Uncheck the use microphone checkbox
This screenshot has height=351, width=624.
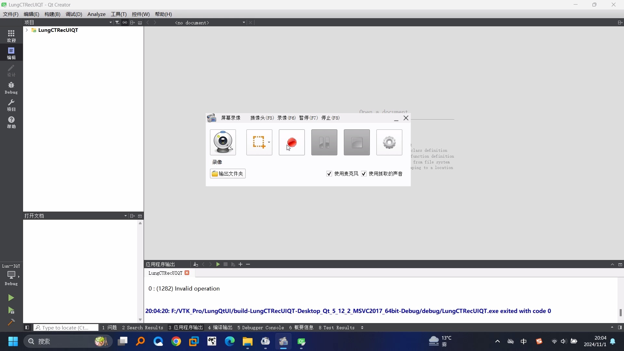[329, 174]
